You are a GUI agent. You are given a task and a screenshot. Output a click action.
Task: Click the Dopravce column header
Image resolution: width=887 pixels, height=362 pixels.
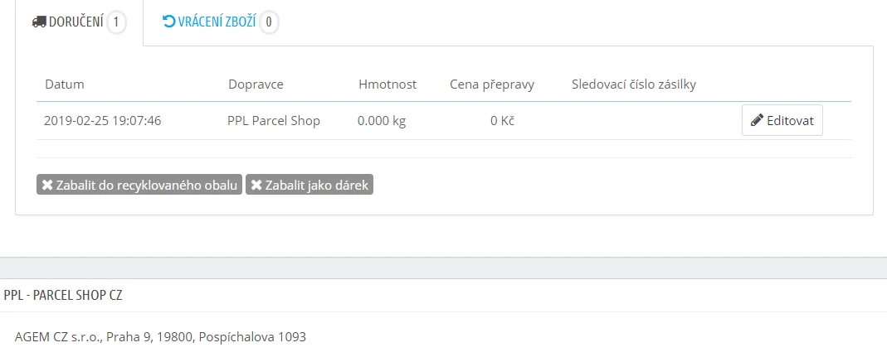point(256,84)
